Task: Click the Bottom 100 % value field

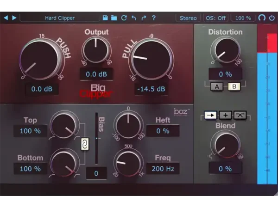Action: pos(30,169)
